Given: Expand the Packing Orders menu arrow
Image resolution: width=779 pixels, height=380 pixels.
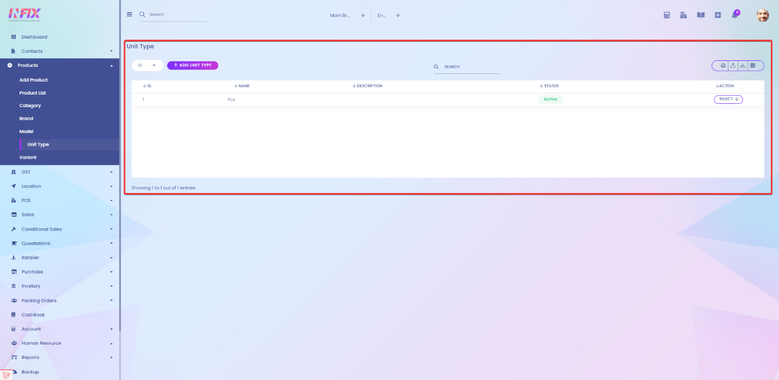Looking at the screenshot, I should pyautogui.click(x=112, y=301).
